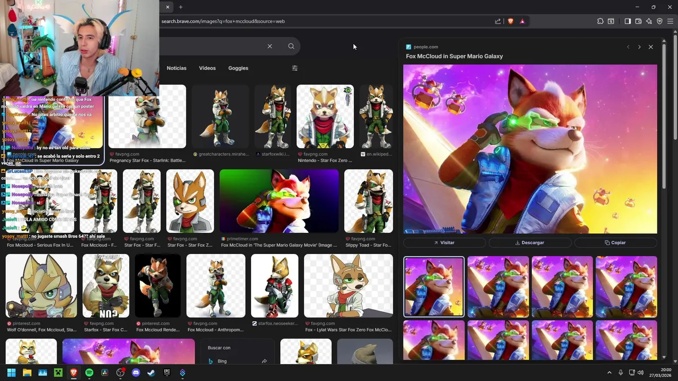The image size is (678, 381).
Task: Click the microphone icon in system tray
Action: click(x=621, y=373)
